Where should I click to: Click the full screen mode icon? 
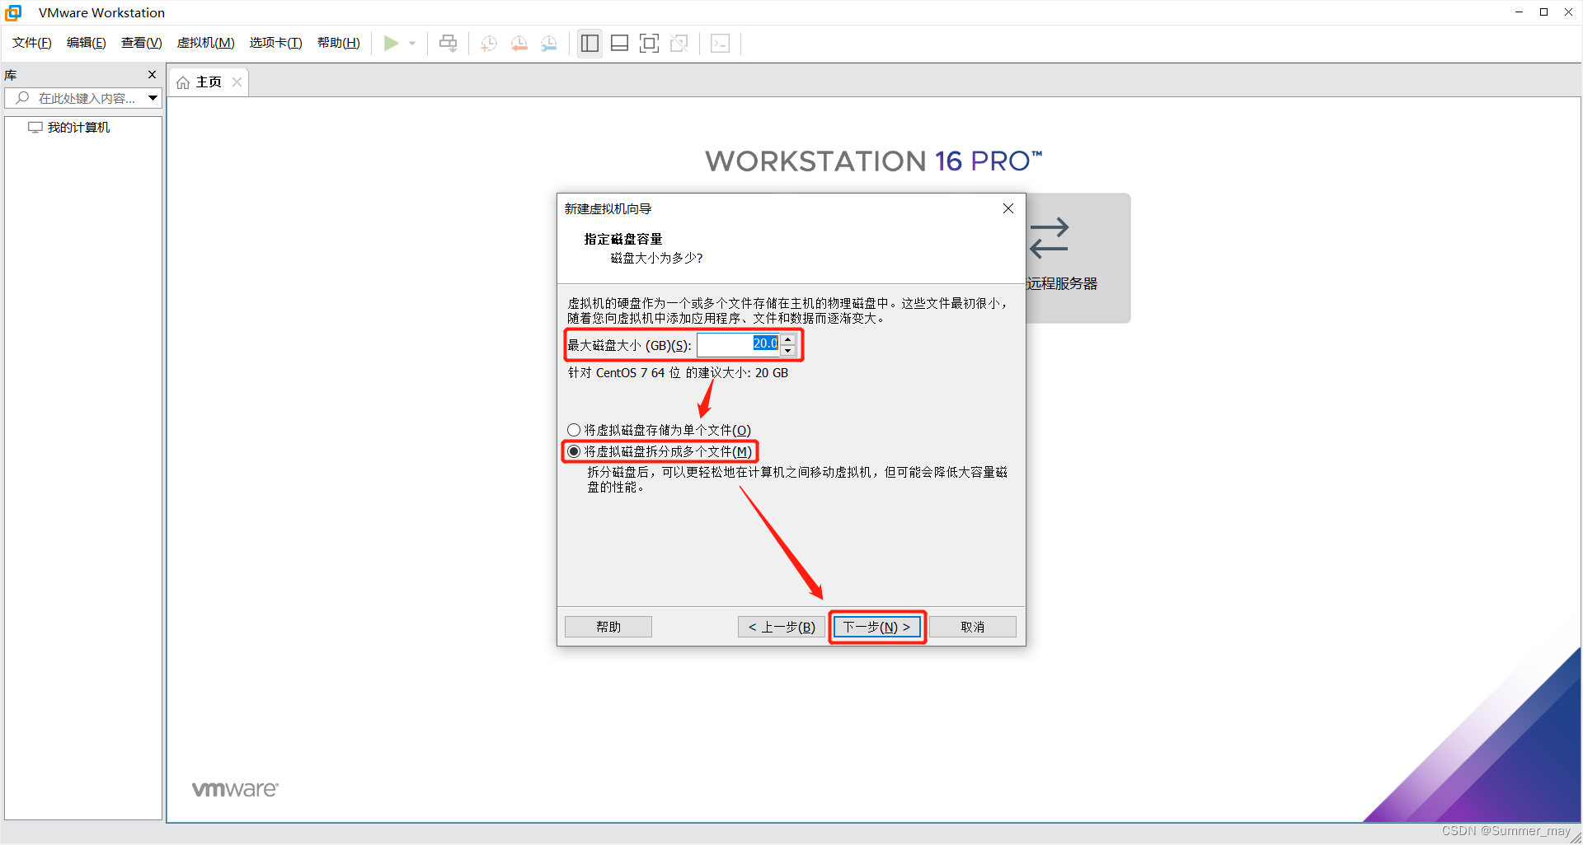coord(649,43)
